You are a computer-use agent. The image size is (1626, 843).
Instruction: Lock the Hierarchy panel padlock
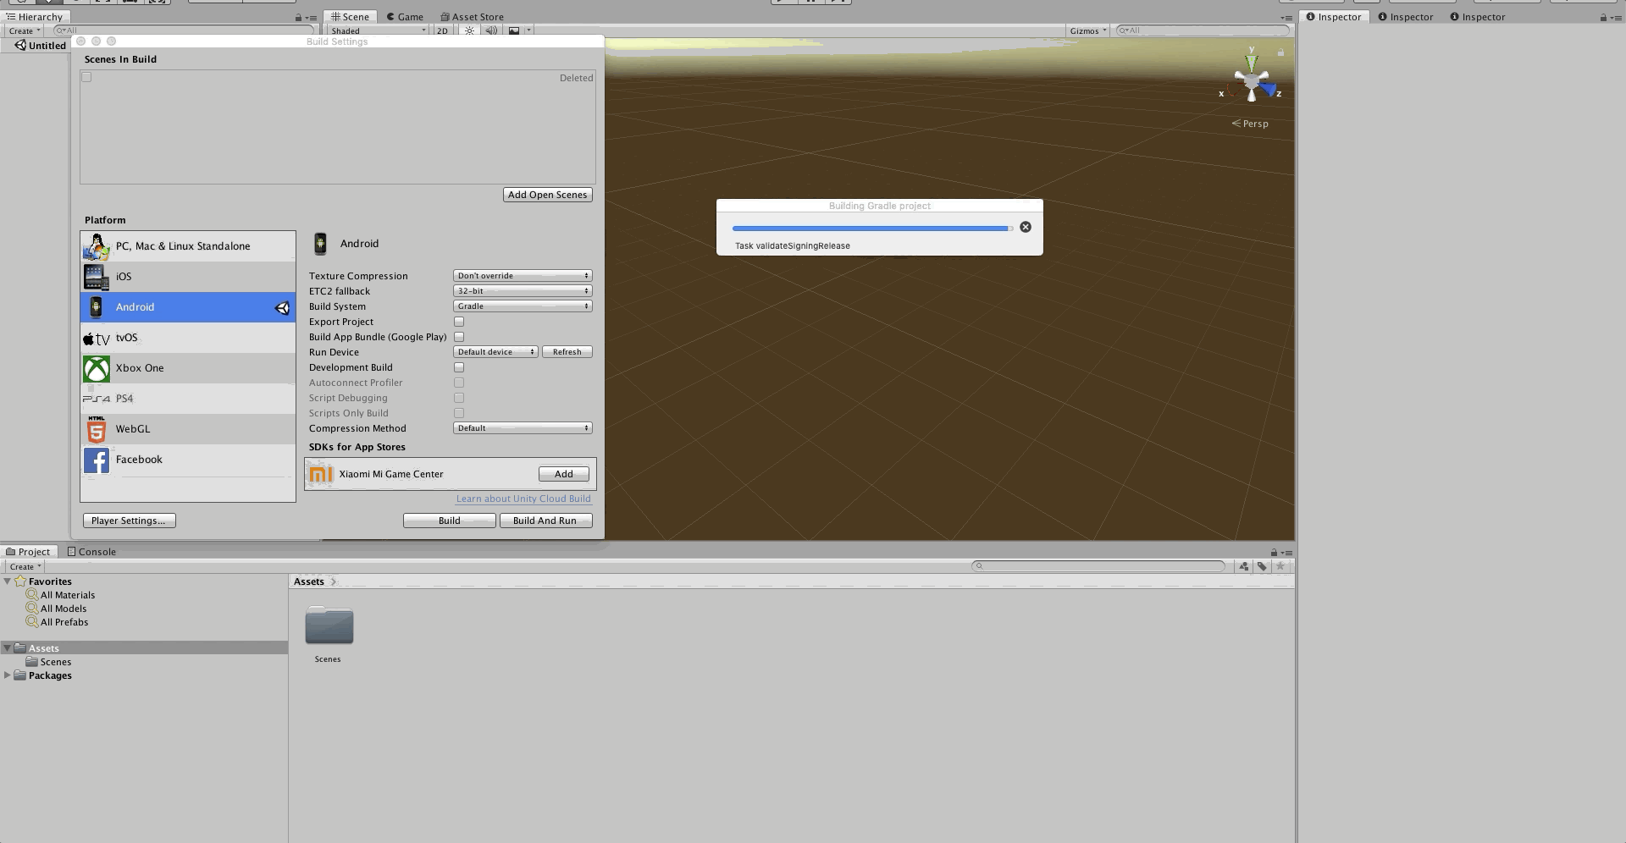[x=298, y=17]
